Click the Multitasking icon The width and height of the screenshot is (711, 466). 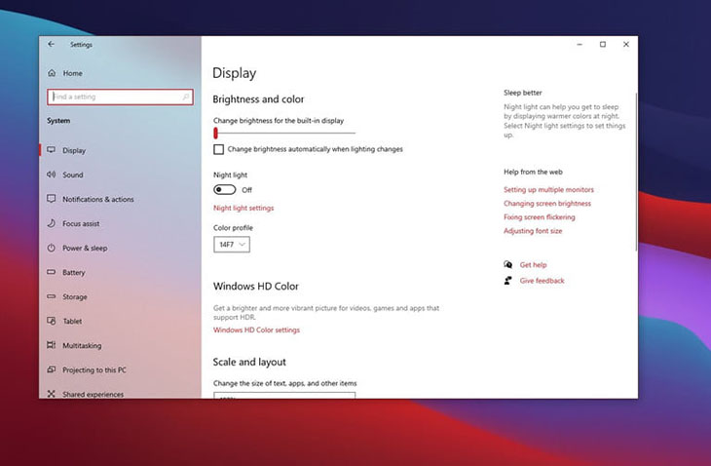click(x=52, y=345)
